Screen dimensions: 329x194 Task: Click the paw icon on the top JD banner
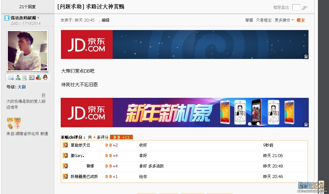(306, 56)
